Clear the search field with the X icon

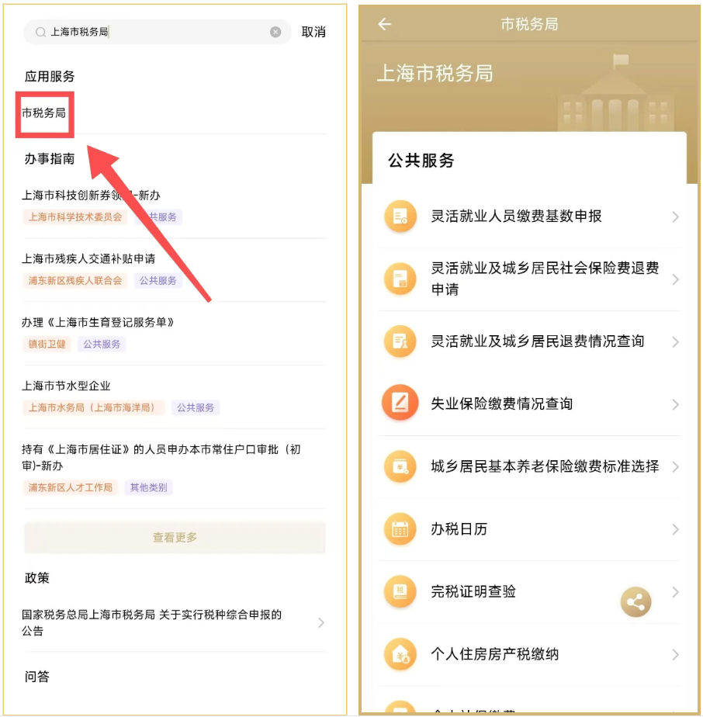275,32
